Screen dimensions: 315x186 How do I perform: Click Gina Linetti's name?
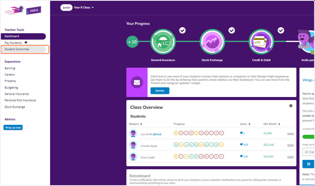point(148,157)
